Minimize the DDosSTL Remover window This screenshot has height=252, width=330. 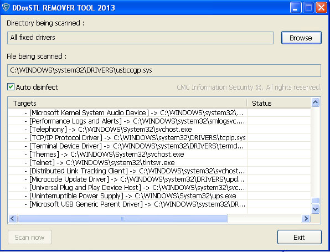point(296,8)
